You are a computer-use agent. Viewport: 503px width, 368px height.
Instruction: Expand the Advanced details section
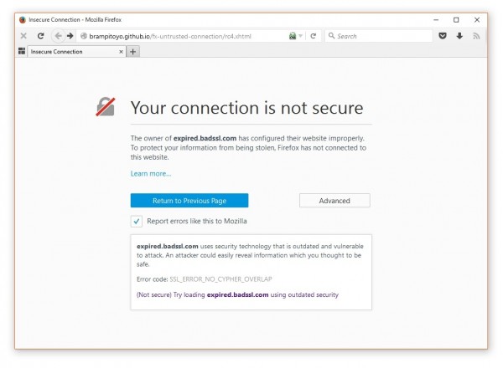[x=334, y=201]
